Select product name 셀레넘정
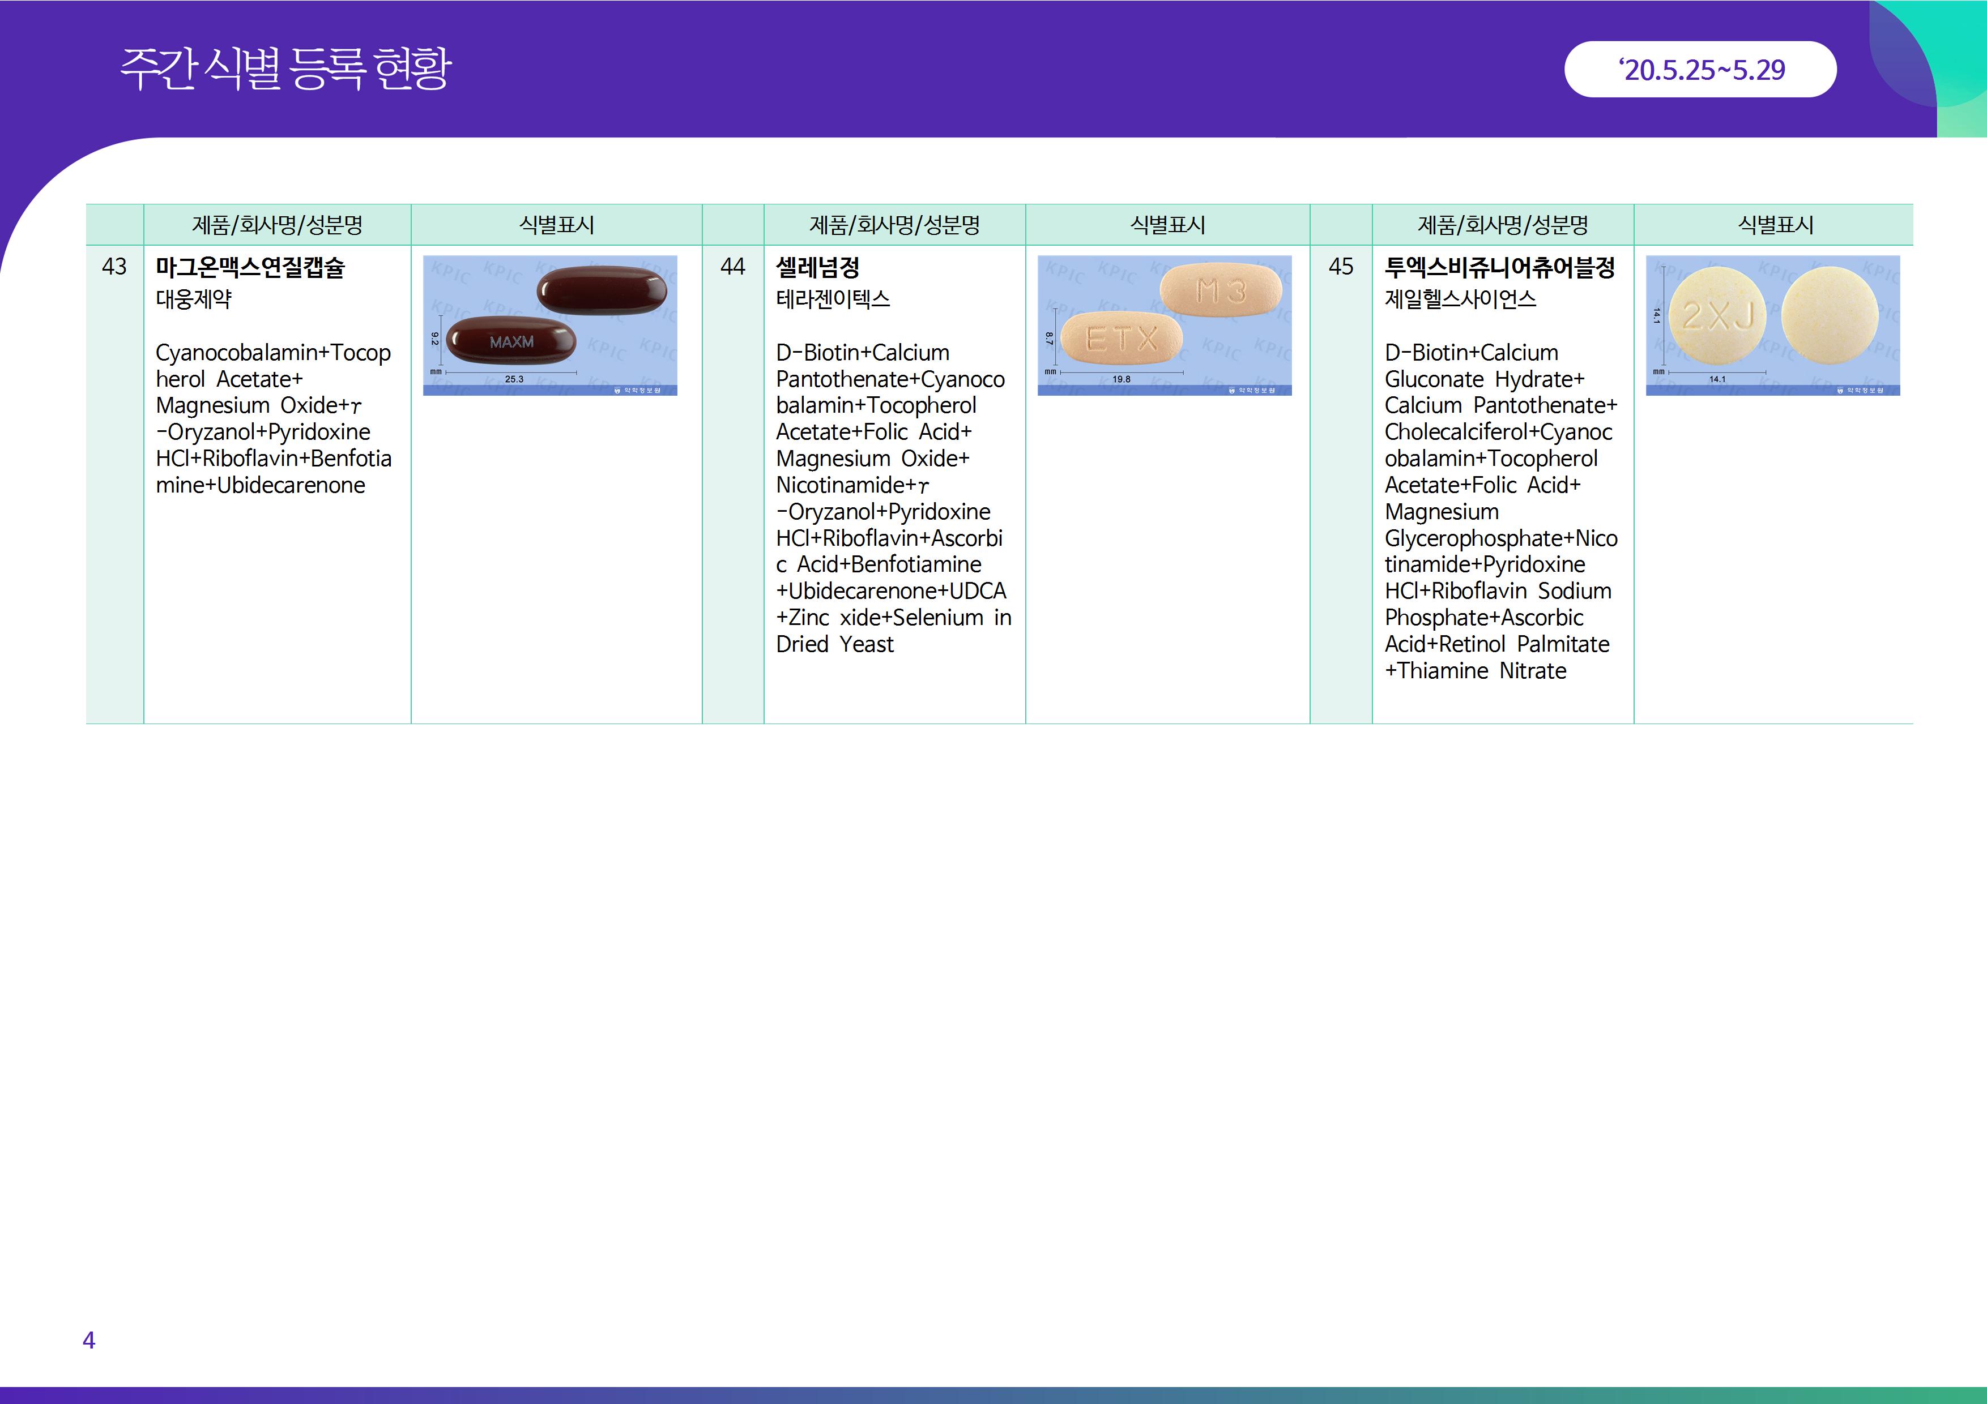1987x1404 pixels. (x=817, y=267)
